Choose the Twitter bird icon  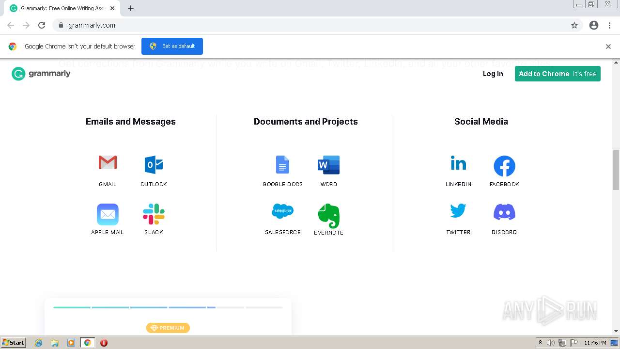pos(458,211)
